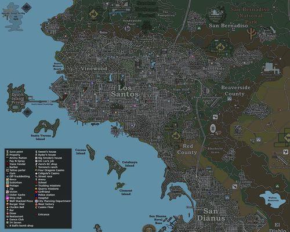Select the Sweet's house legend entry
The width and height of the screenshot is (290, 232).
tap(46, 152)
